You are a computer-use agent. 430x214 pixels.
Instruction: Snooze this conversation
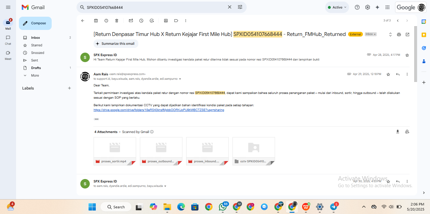(x=141, y=20)
